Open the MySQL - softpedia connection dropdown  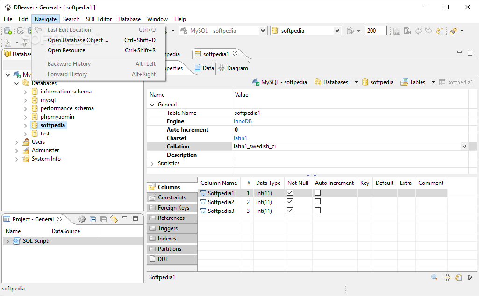click(263, 30)
